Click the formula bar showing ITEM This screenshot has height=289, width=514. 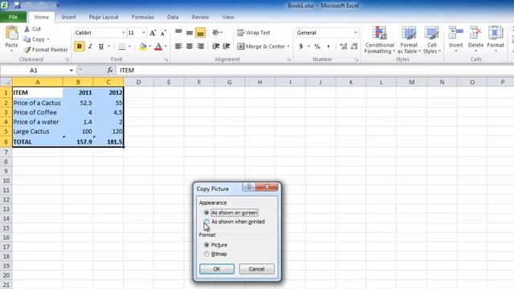315,70
